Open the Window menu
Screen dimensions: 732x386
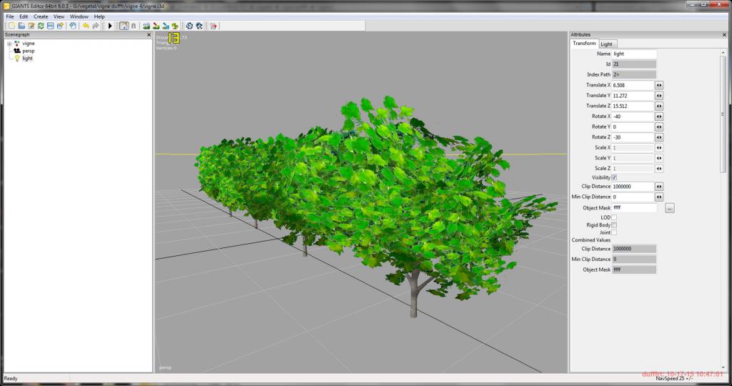coord(79,16)
